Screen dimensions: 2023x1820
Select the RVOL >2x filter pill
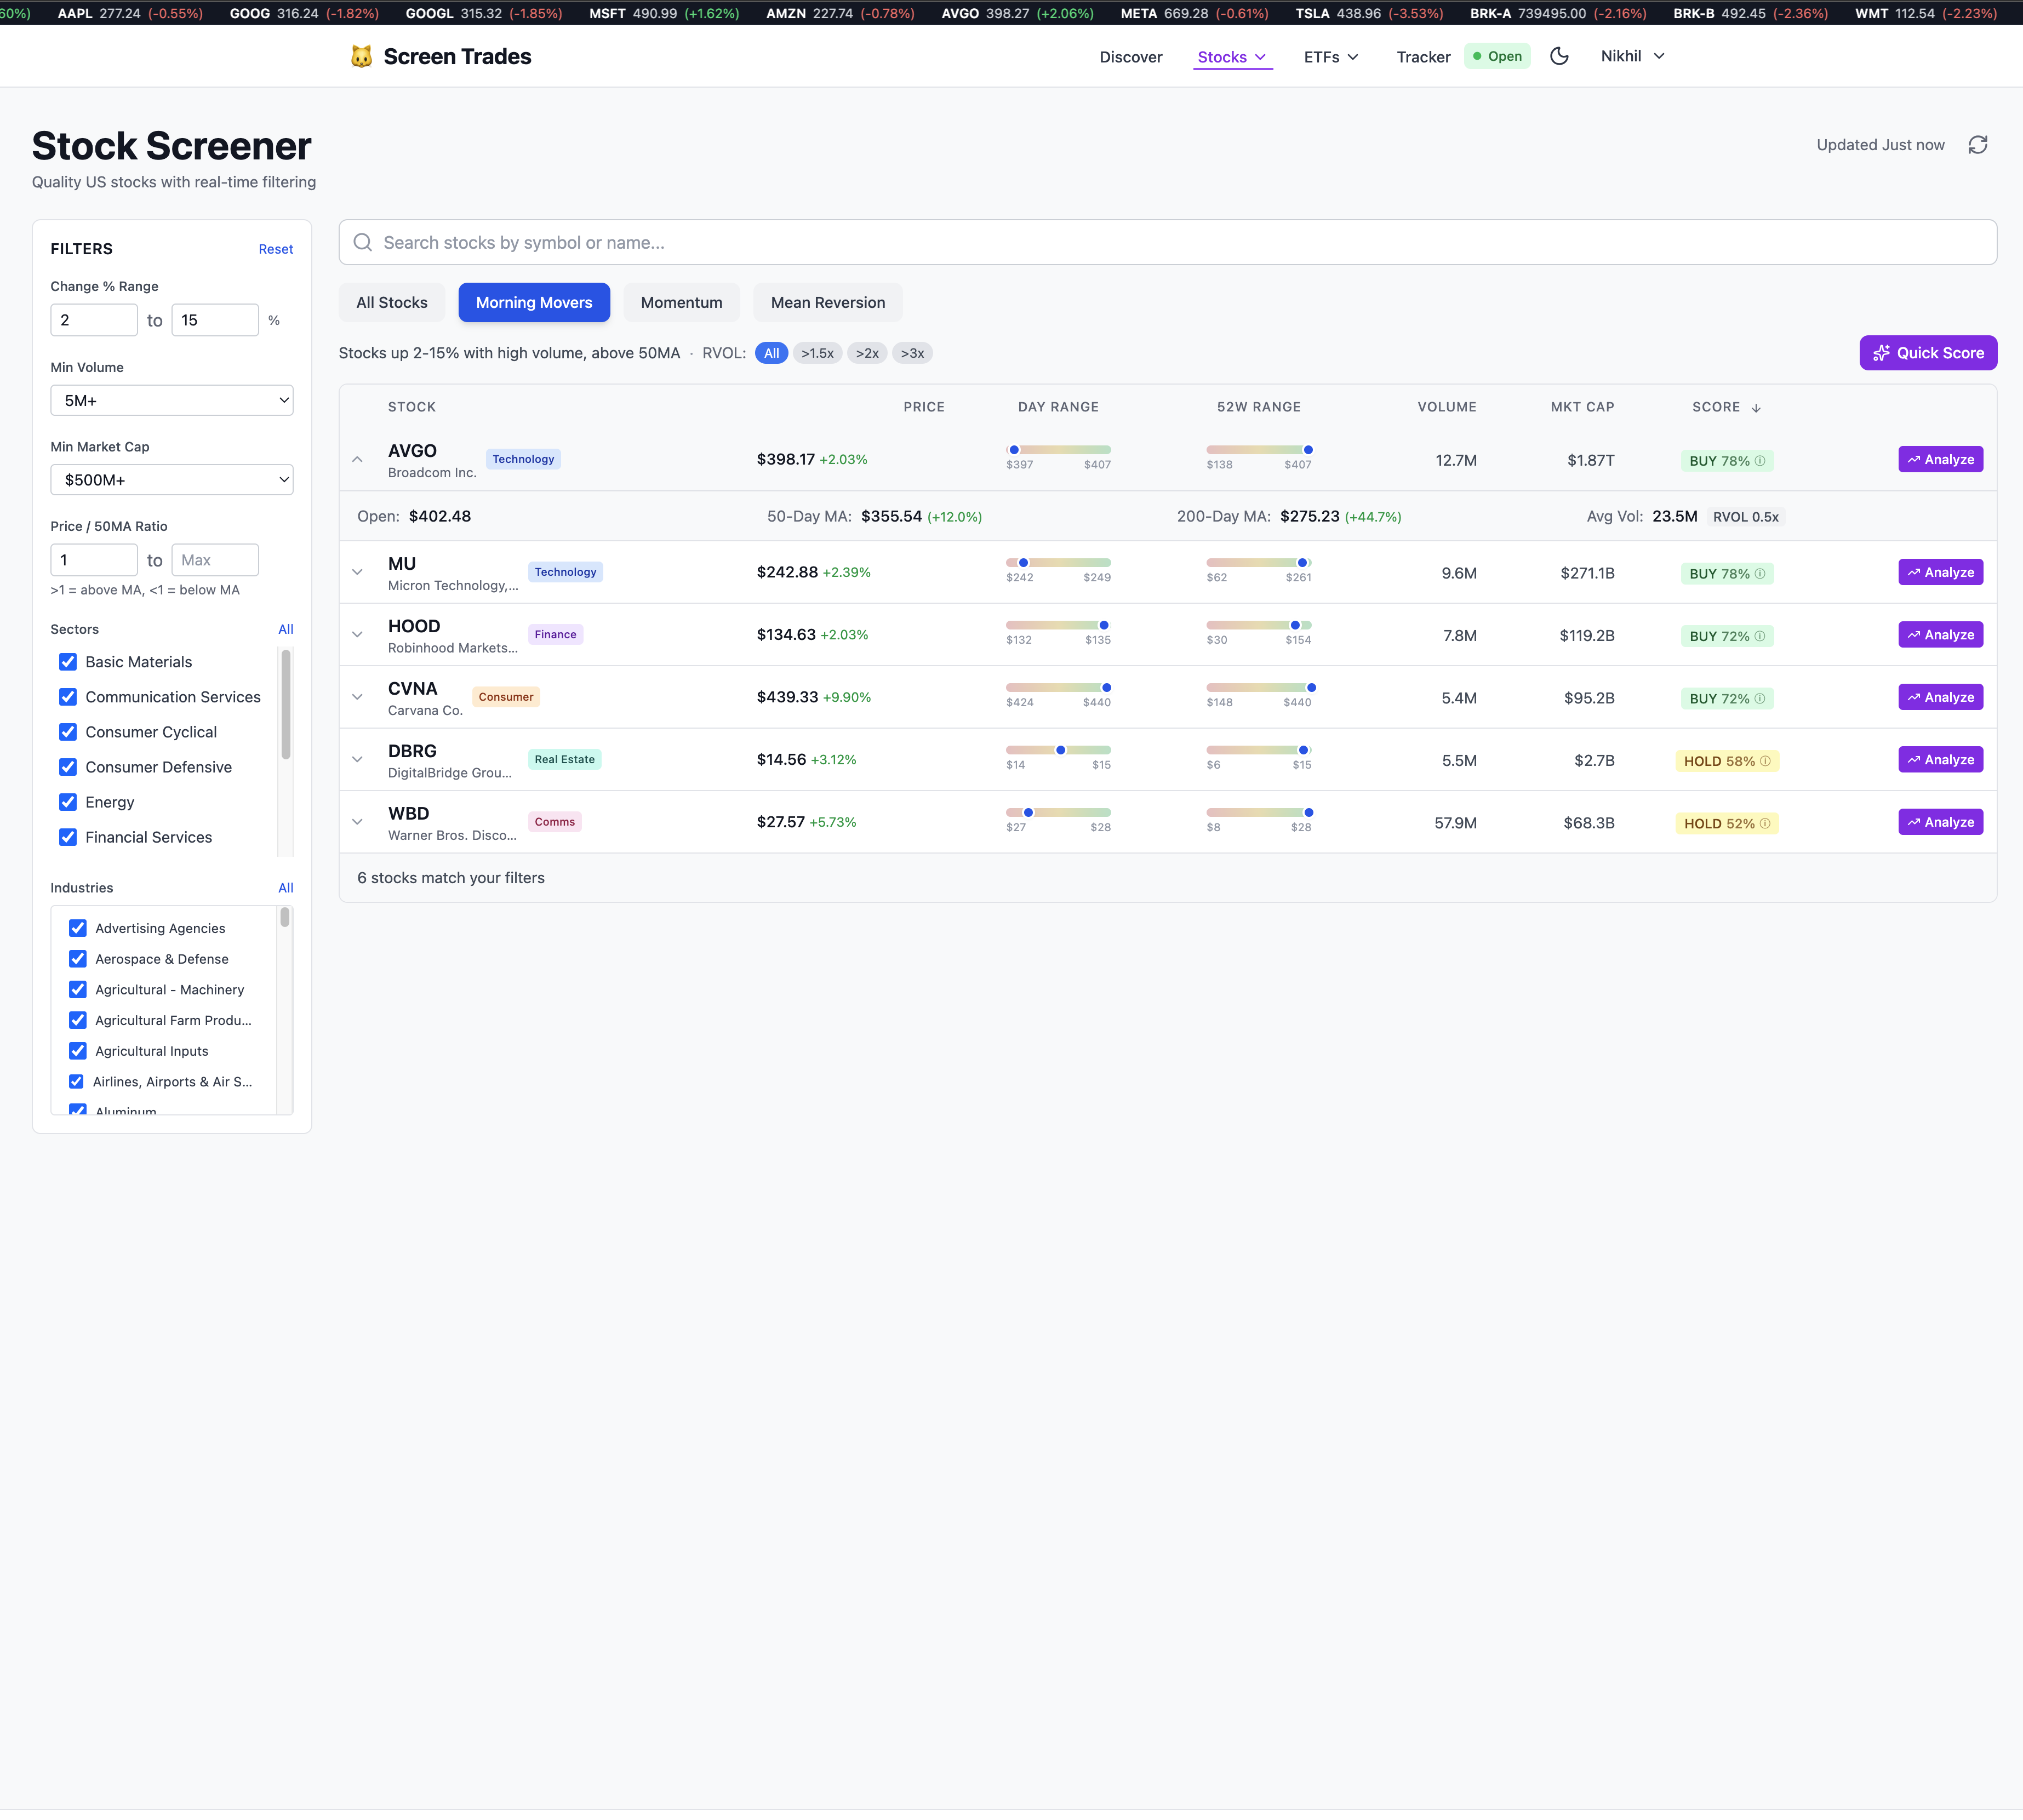pyautogui.click(x=867, y=353)
